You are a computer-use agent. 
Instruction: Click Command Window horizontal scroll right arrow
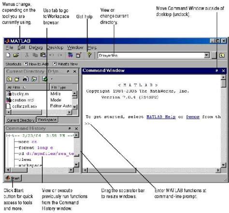[218, 170]
